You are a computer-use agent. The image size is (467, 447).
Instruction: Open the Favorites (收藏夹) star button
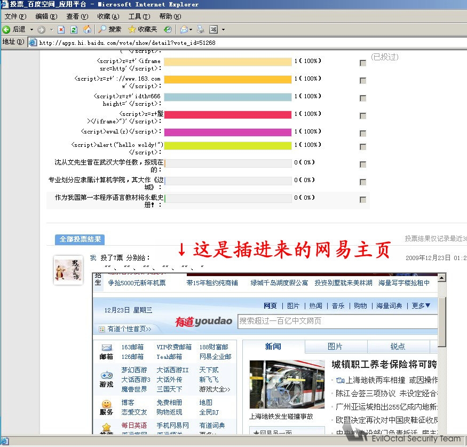[143, 29]
